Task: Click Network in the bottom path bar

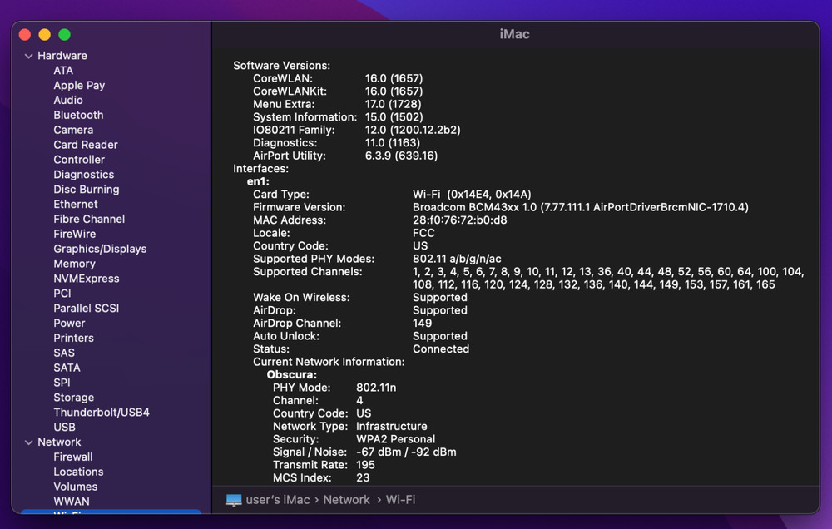Action: [x=346, y=500]
